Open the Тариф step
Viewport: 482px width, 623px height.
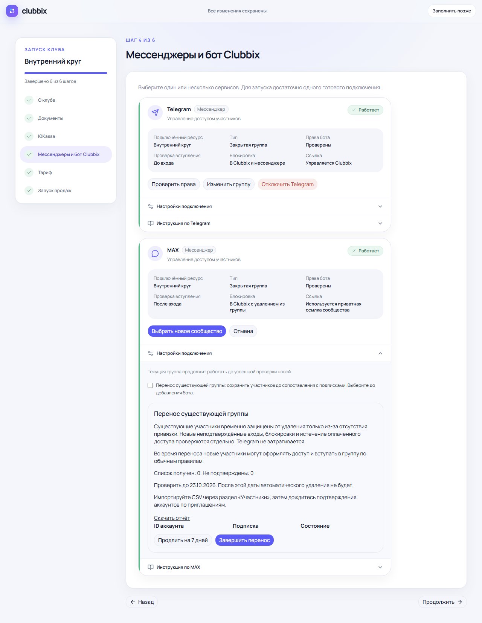(x=66, y=173)
